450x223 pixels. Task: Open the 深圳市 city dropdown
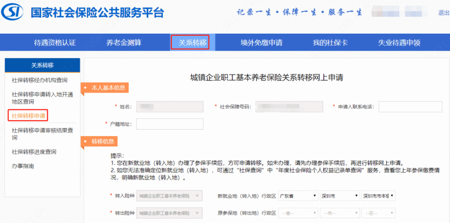[340, 196]
